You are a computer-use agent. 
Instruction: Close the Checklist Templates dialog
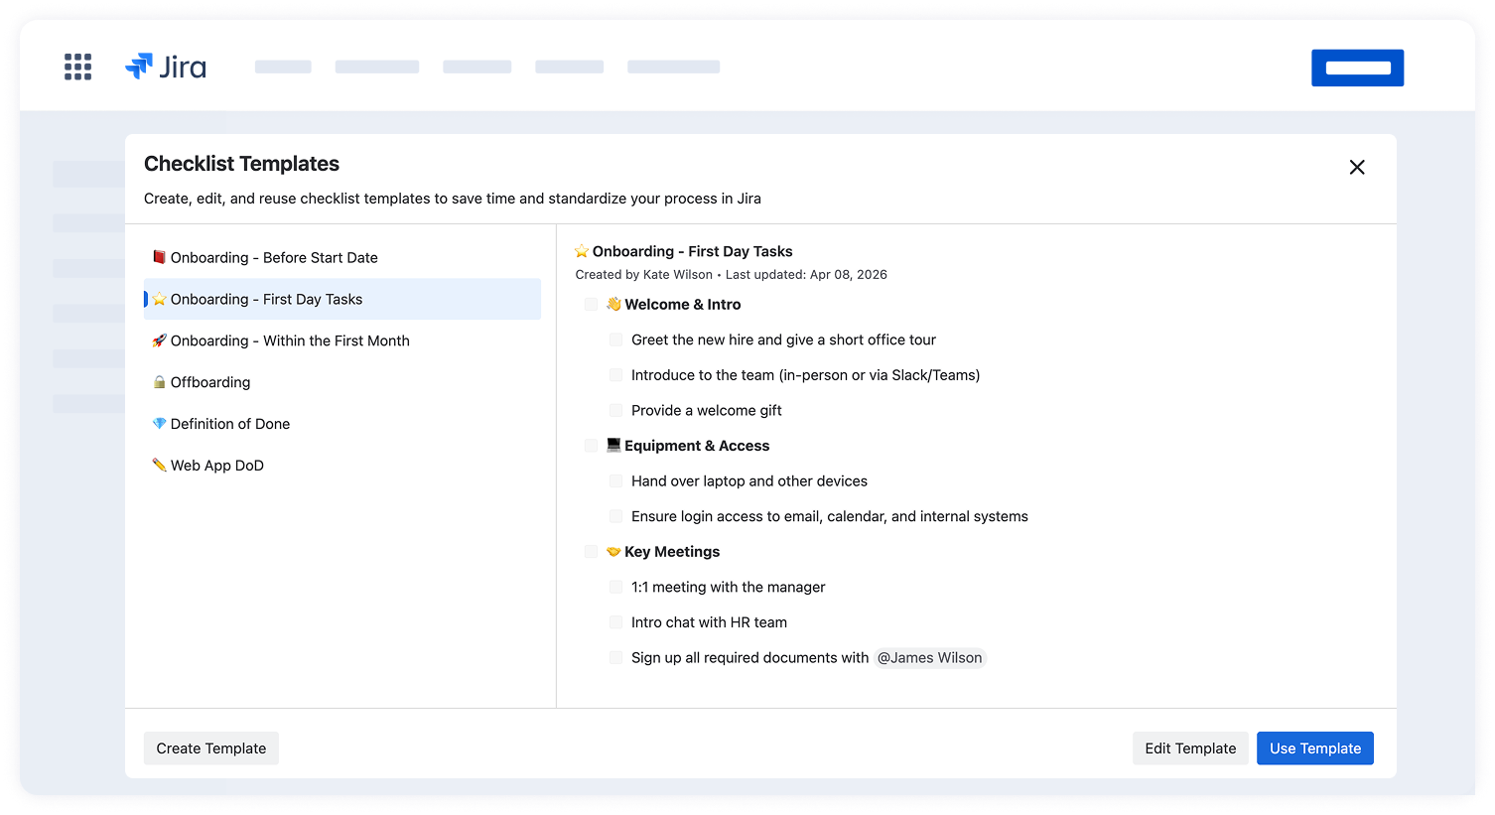click(1356, 167)
